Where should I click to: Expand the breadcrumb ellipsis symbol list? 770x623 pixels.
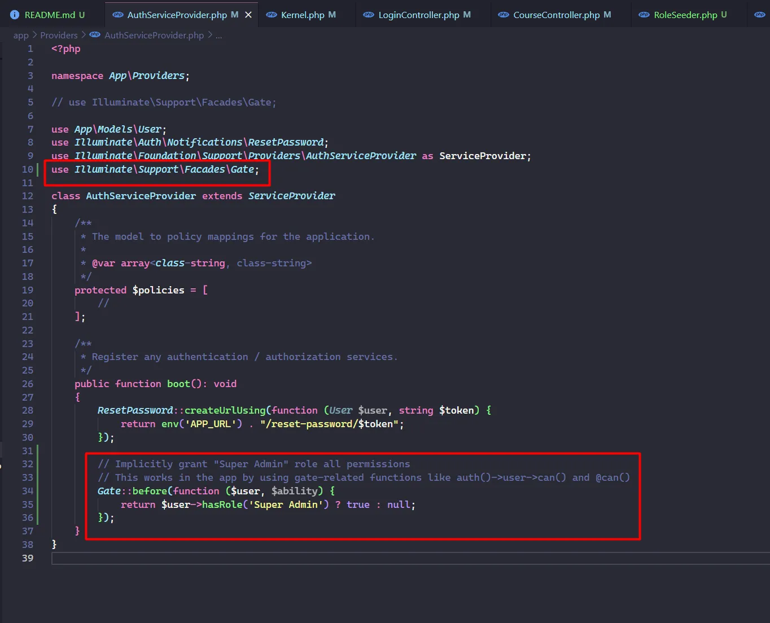tap(218, 35)
